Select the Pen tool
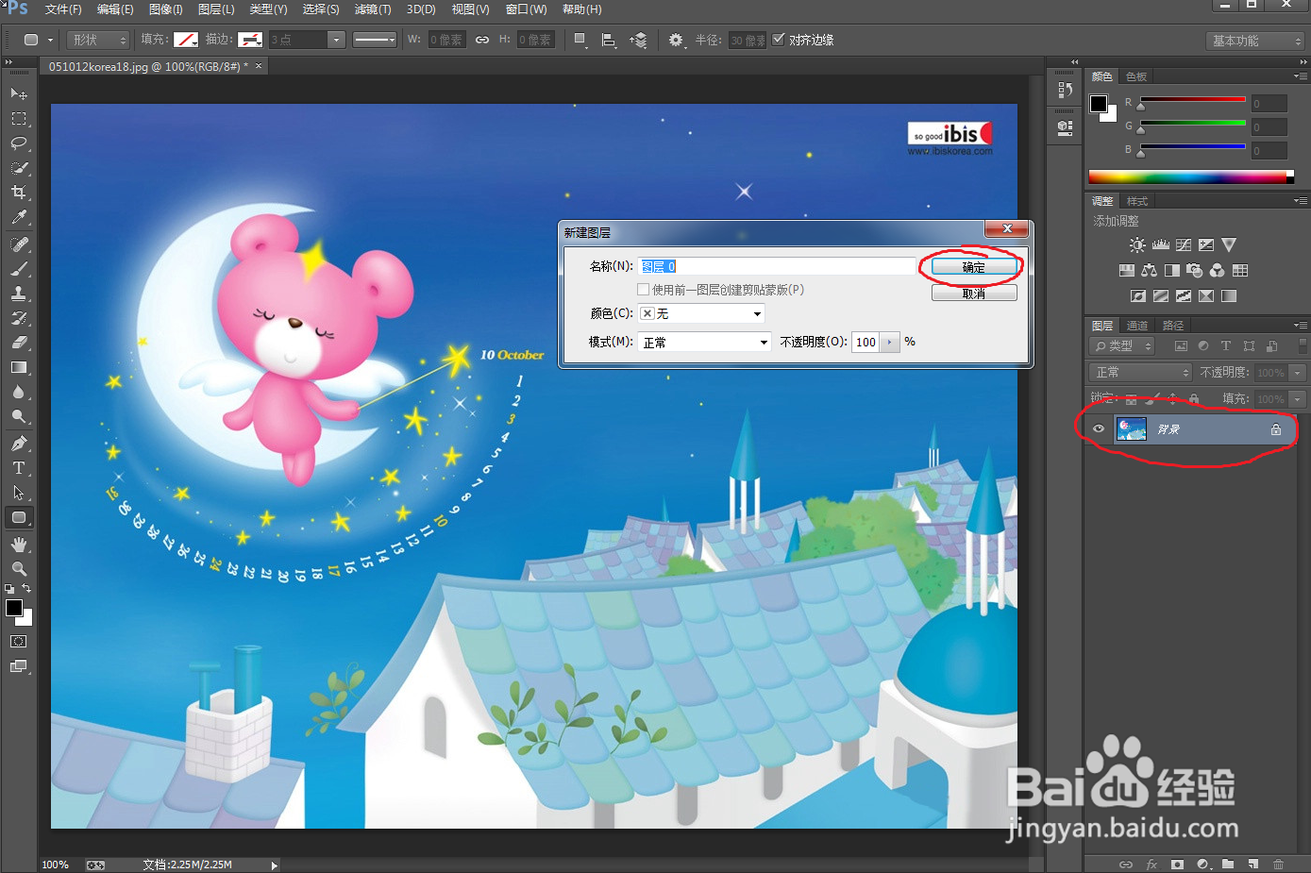Screen dimensions: 1311x873 (x=18, y=444)
